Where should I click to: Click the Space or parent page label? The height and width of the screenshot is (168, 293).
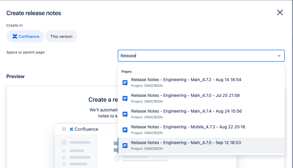[25, 52]
